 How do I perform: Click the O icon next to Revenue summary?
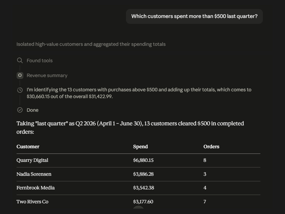20,75
